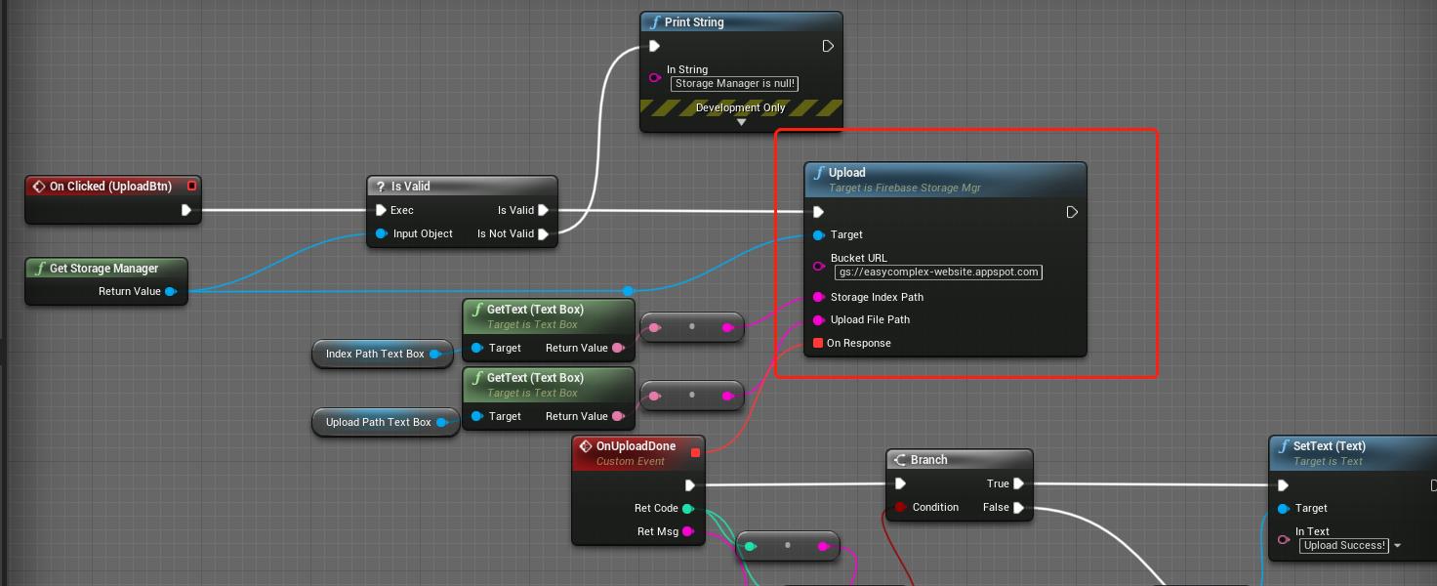
Task: Edit the 'Upload Success!' text field
Action: (x=1344, y=546)
